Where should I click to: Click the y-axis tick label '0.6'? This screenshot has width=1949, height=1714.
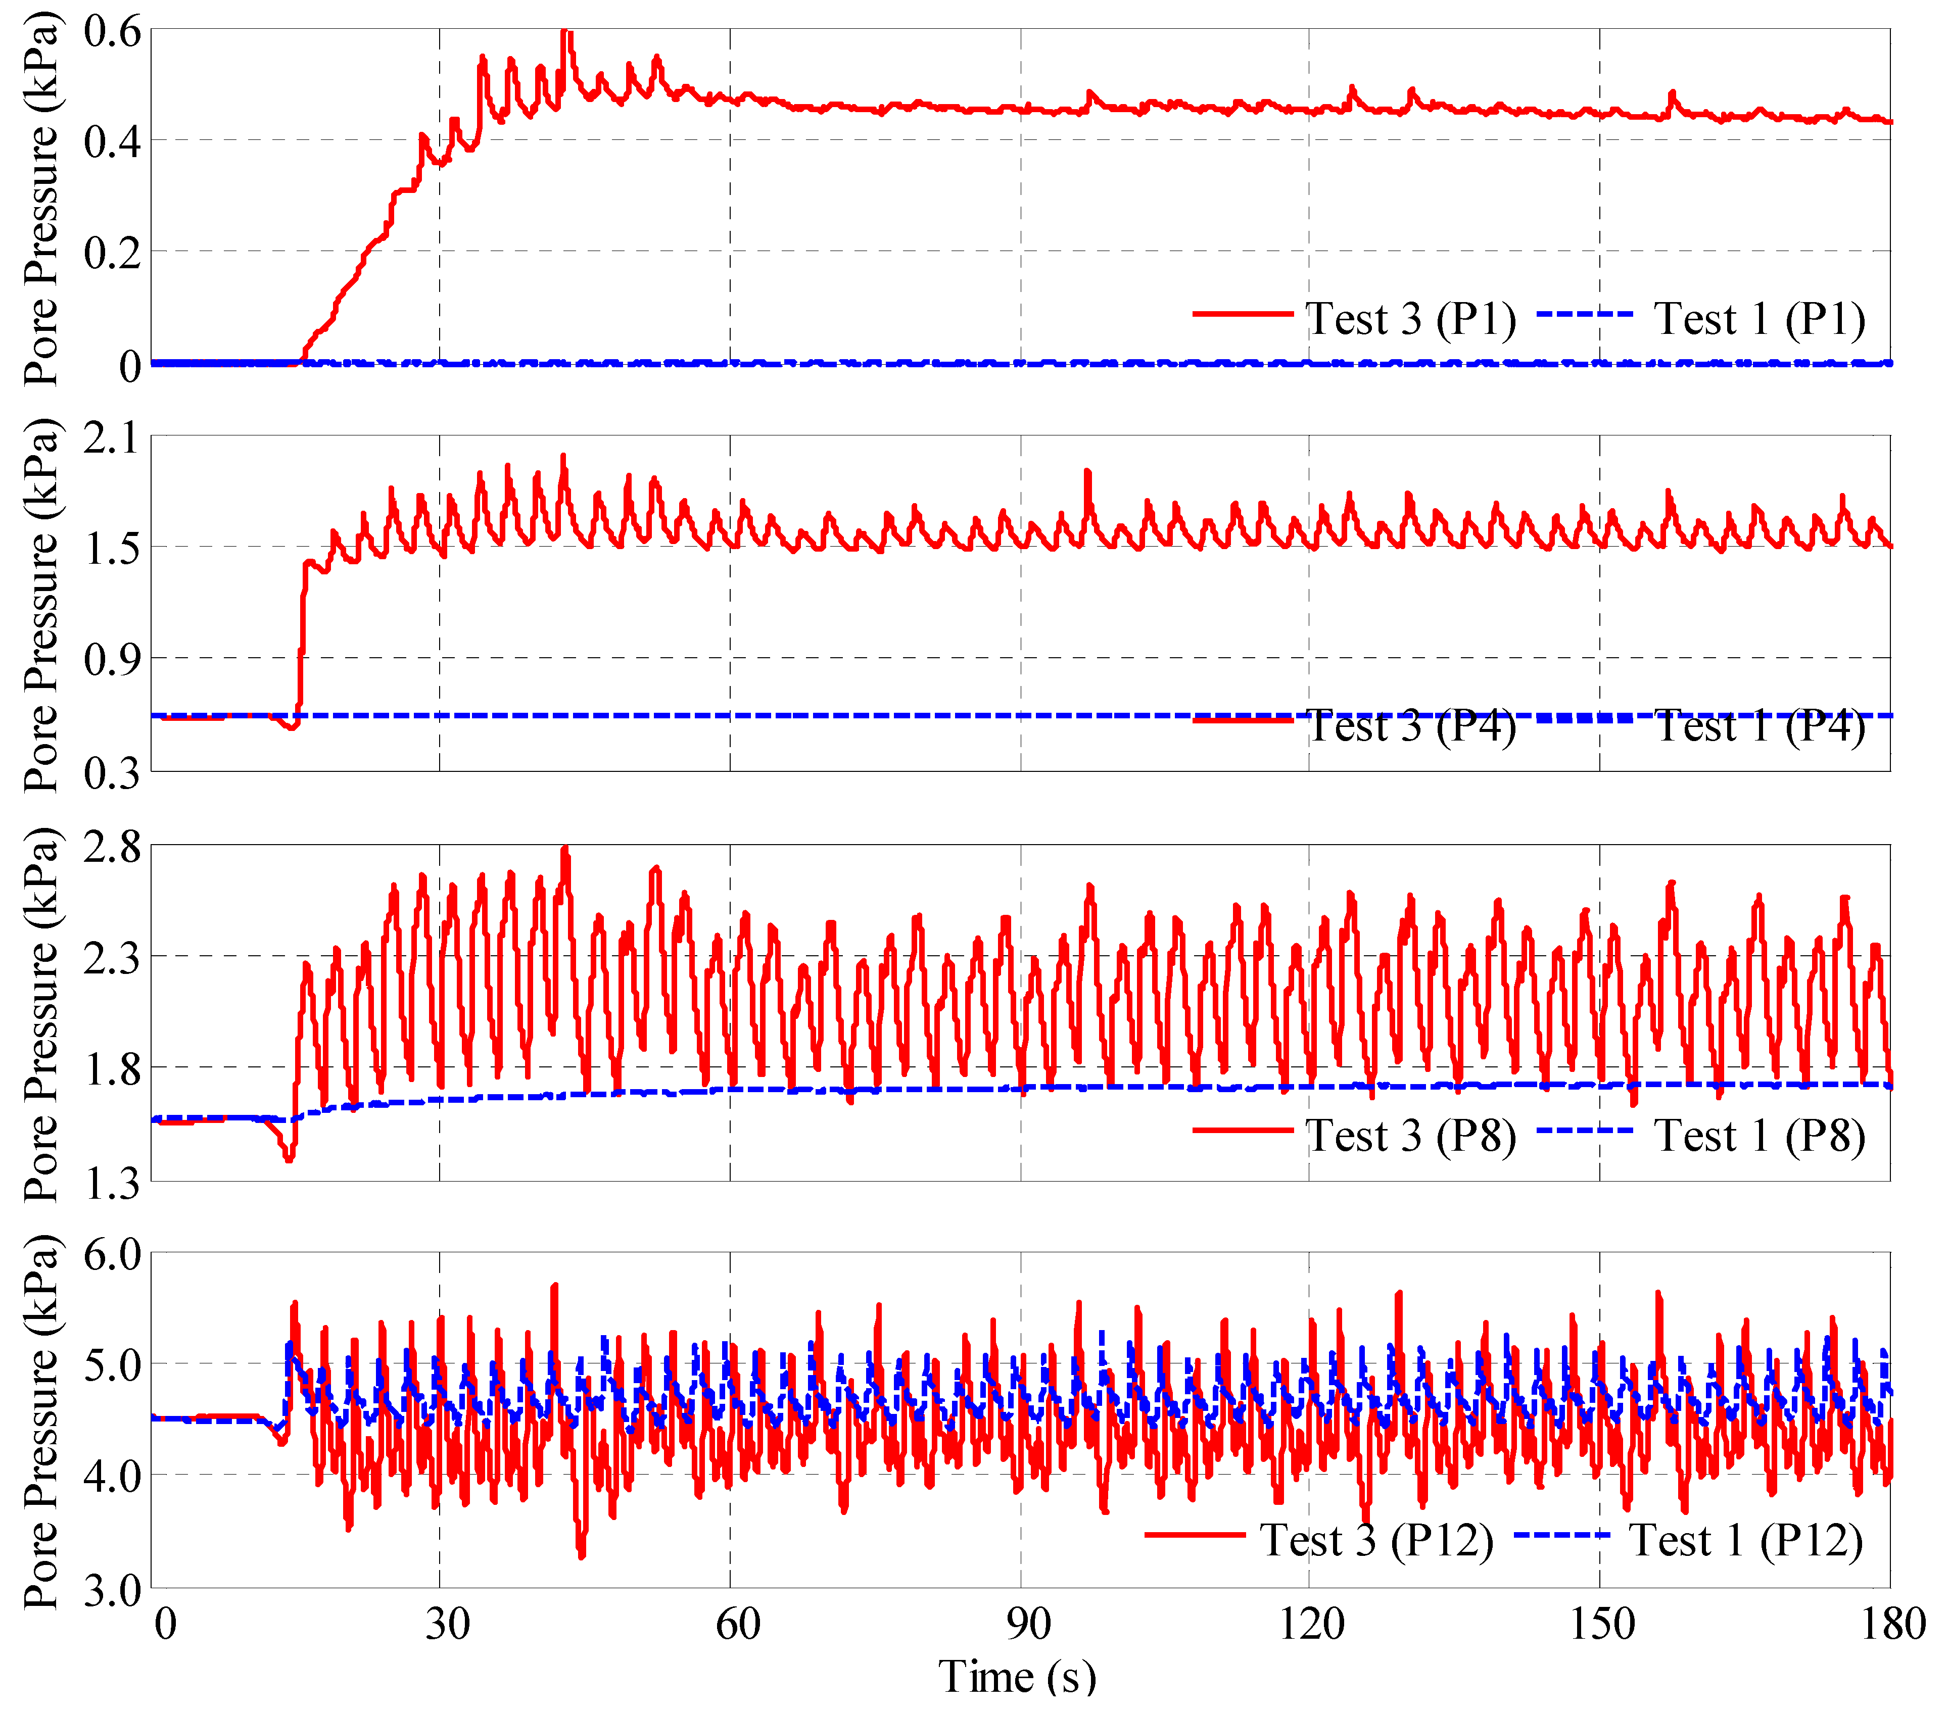pos(113,30)
